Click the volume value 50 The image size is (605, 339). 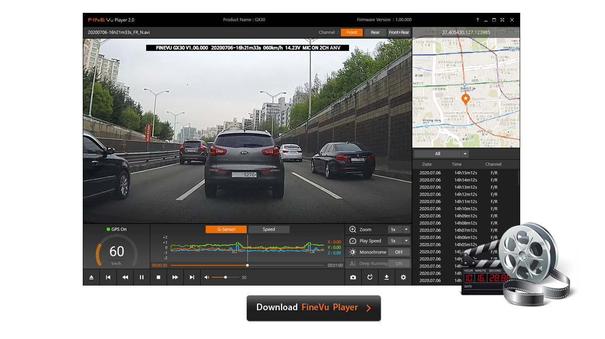[x=244, y=278]
